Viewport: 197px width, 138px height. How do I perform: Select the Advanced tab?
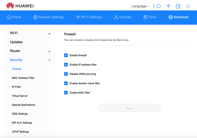179,17
